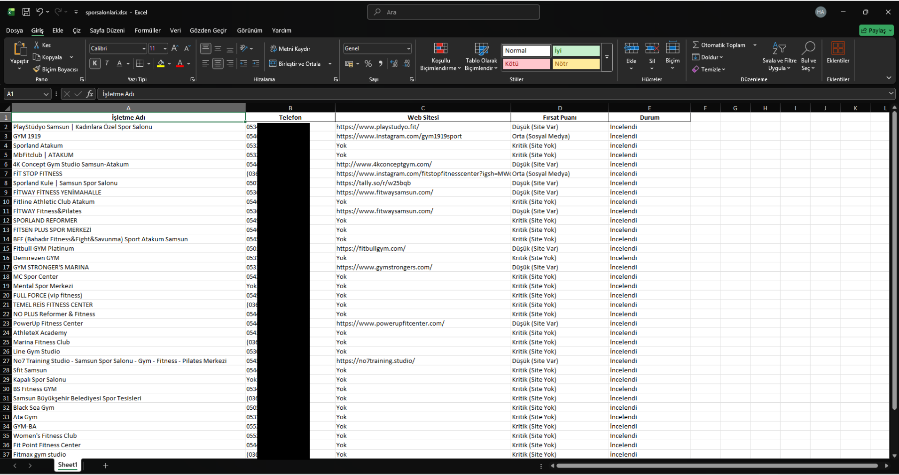The width and height of the screenshot is (899, 475).
Task: Expand the cell styles gallery
Action: coord(607,57)
